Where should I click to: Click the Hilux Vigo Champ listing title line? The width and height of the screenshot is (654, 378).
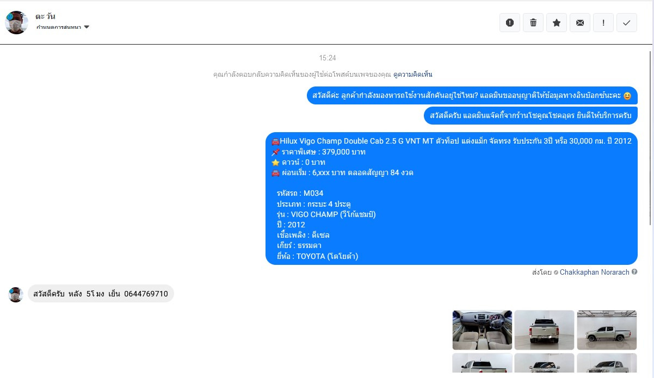(451, 141)
